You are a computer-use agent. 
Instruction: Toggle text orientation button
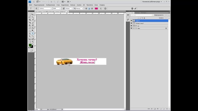pos(37,9)
